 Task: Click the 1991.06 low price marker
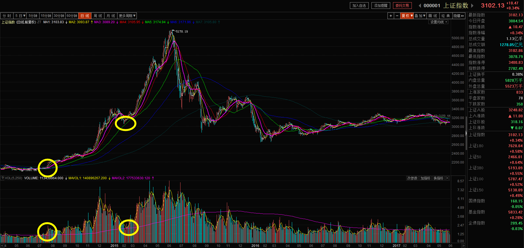(x=31, y=170)
